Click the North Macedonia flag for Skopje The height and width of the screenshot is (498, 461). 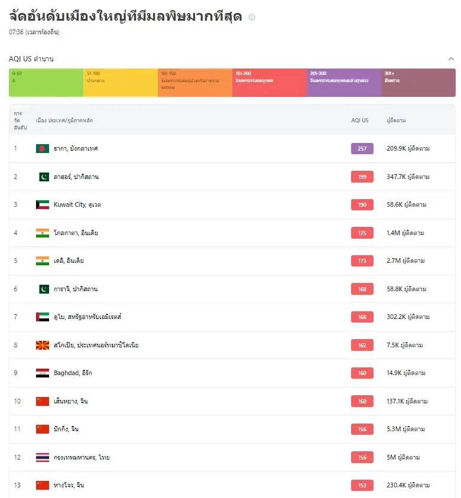click(x=43, y=345)
